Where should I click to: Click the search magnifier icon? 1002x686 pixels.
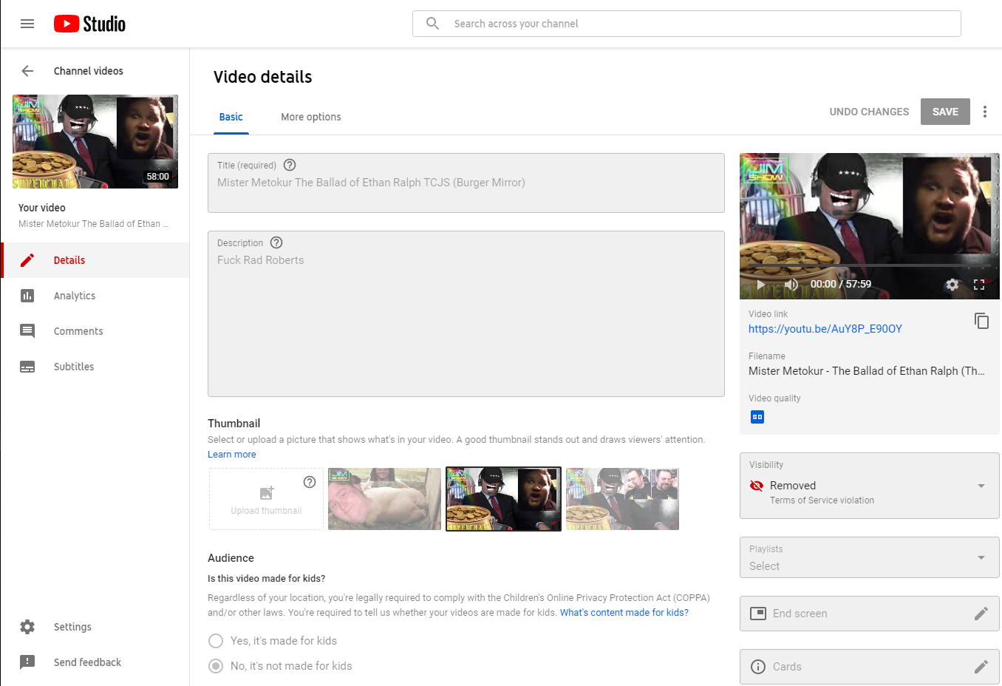[433, 24]
